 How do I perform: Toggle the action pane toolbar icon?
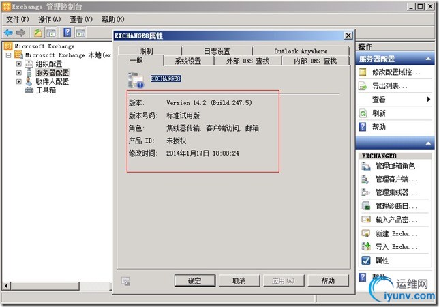[80, 33]
